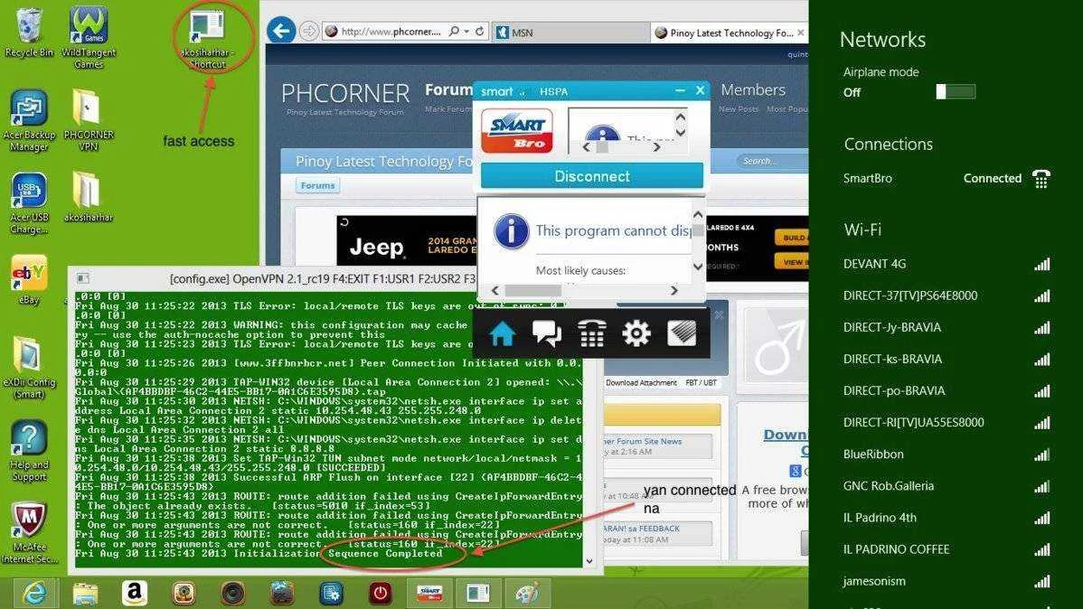1083x609 pixels.
Task: Open the Paint taskbar item
Action: pos(527,593)
